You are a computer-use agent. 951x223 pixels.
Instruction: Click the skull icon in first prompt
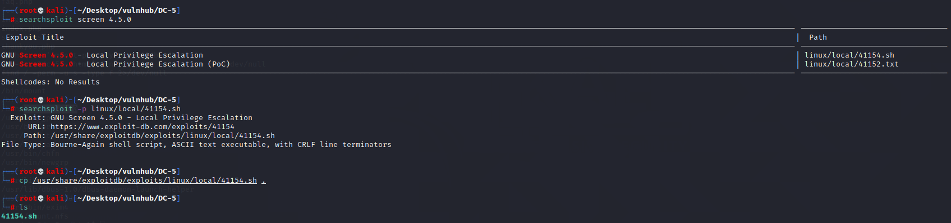[x=41, y=11]
